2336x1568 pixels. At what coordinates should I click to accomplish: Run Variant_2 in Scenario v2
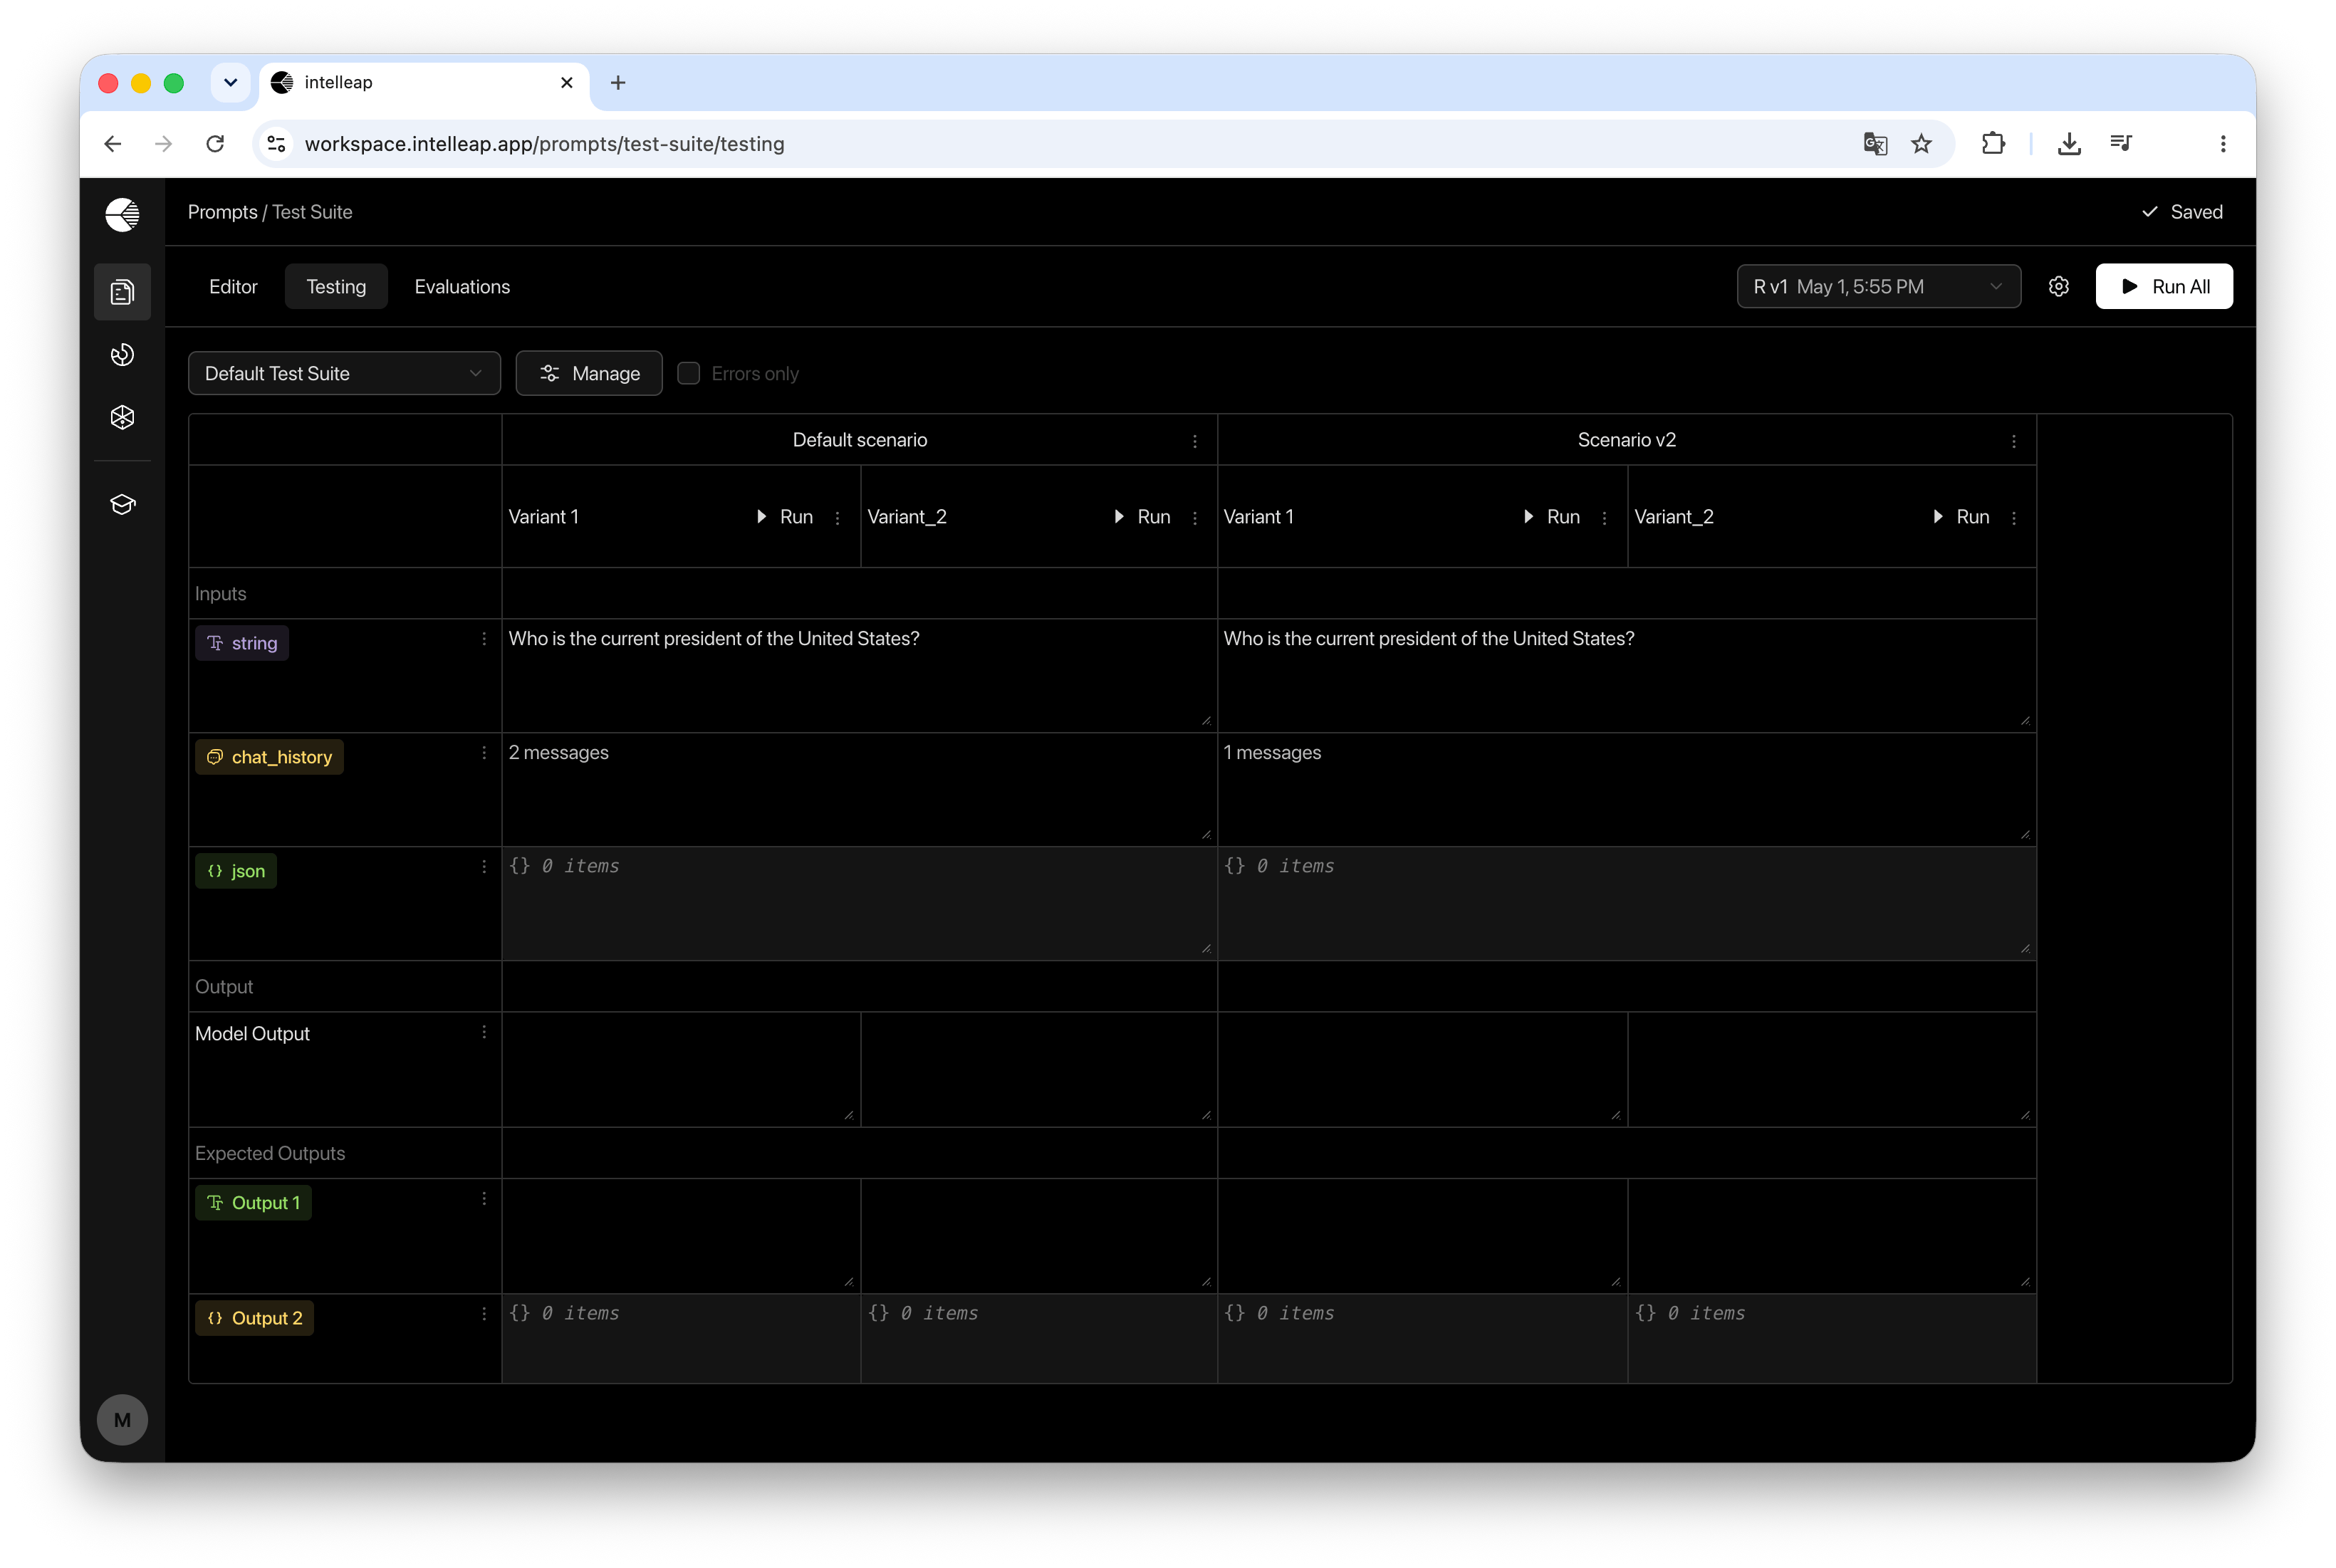(1961, 517)
